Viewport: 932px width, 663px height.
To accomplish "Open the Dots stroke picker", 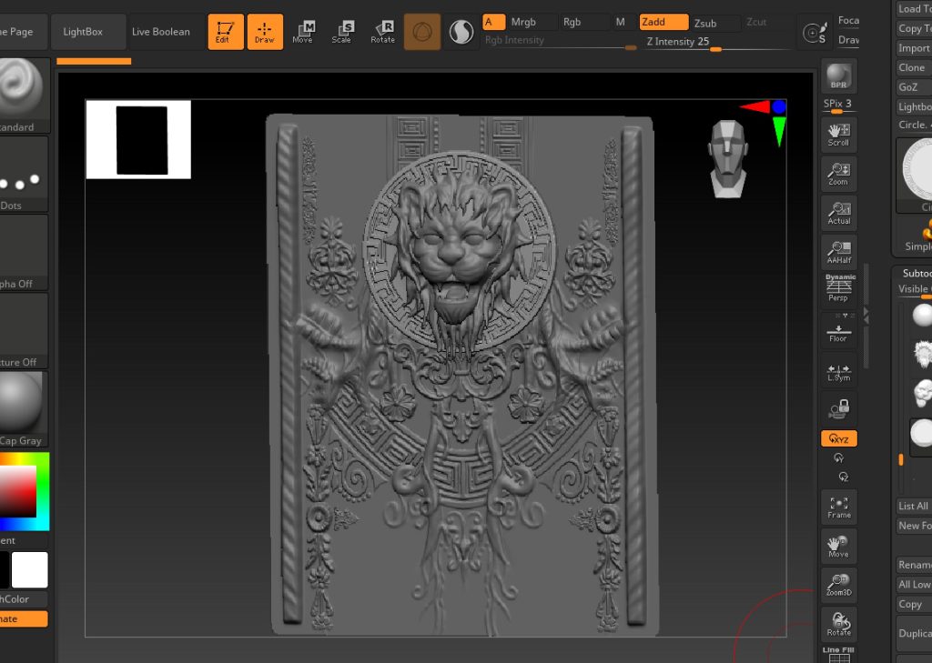I will 24,174.
